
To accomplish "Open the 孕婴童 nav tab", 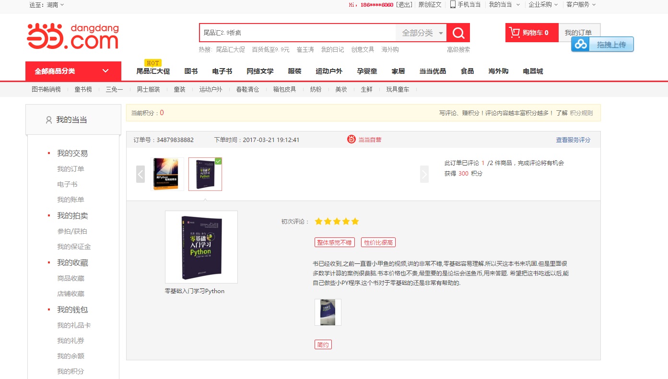I will coord(367,71).
